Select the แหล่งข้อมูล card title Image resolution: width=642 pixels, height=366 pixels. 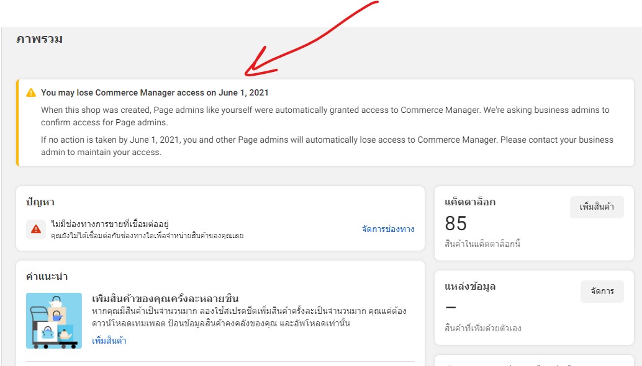pyautogui.click(x=470, y=287)
